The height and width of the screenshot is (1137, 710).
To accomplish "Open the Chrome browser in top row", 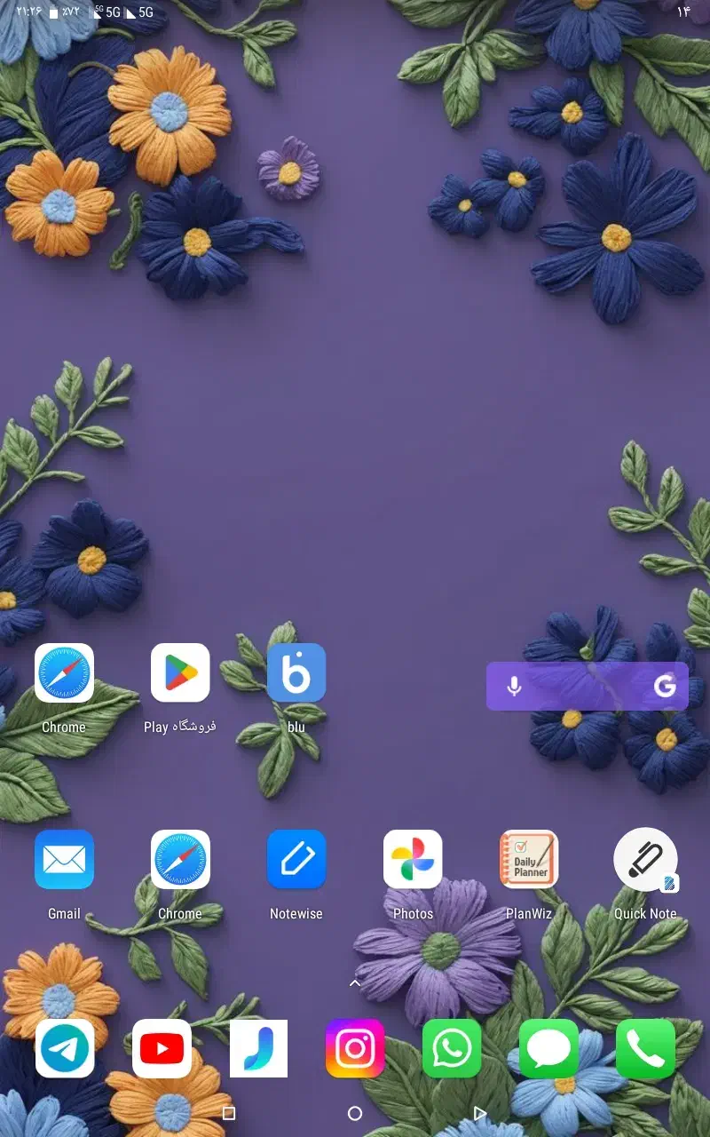I will (64, 672).
